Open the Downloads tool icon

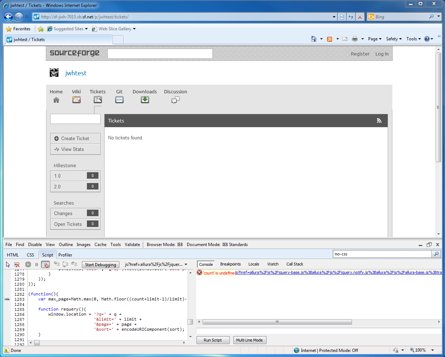click(x=145, y=100)
